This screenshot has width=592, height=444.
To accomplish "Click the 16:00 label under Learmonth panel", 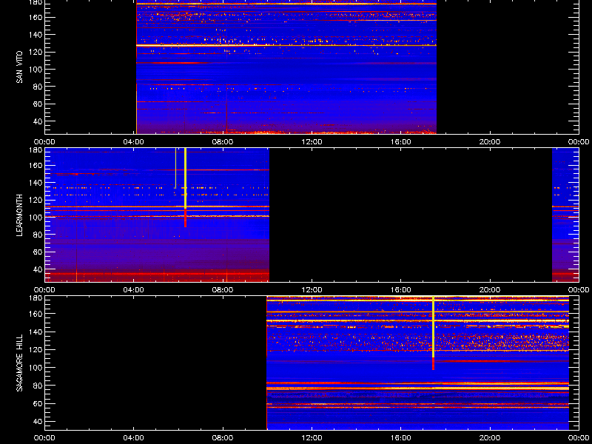I will pos(401,290).
